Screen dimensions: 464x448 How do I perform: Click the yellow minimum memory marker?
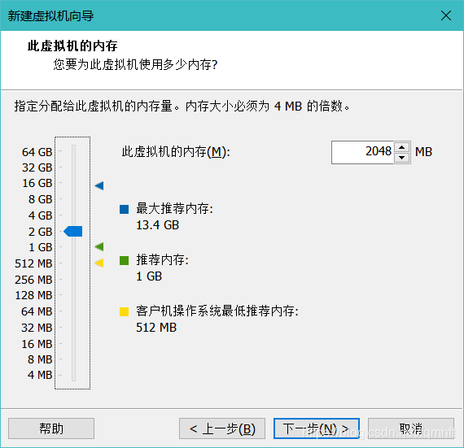(99, 263)
